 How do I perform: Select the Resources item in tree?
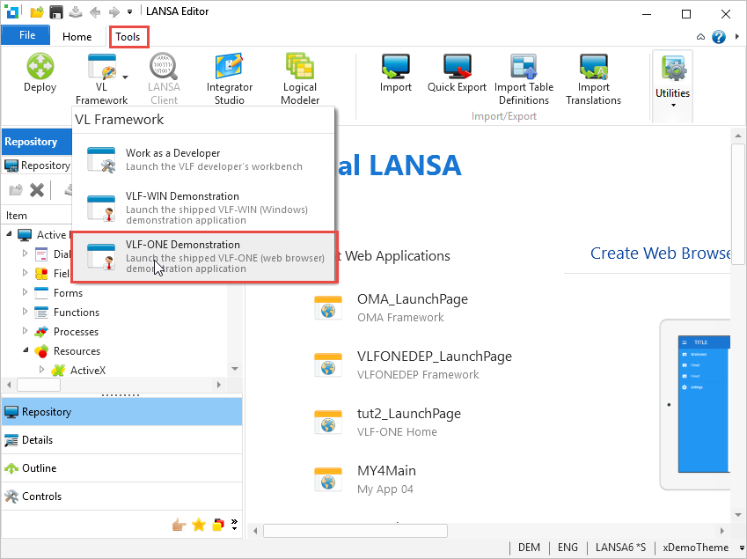pyautogui.click(x=77, y=350)
